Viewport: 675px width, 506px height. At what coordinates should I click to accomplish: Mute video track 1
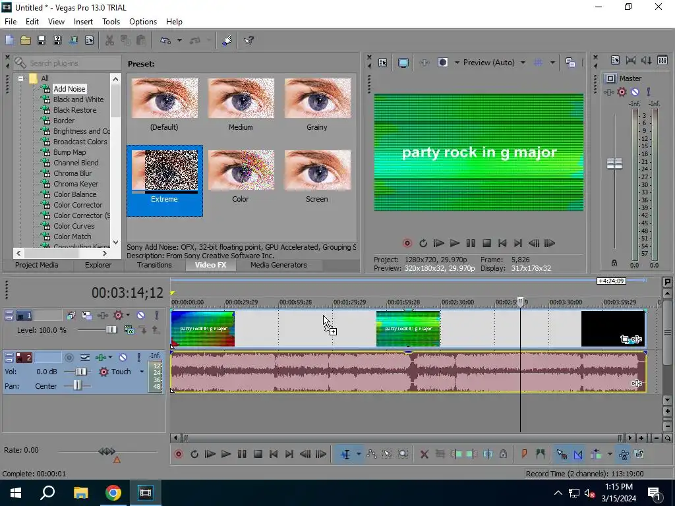coord(141,316)
